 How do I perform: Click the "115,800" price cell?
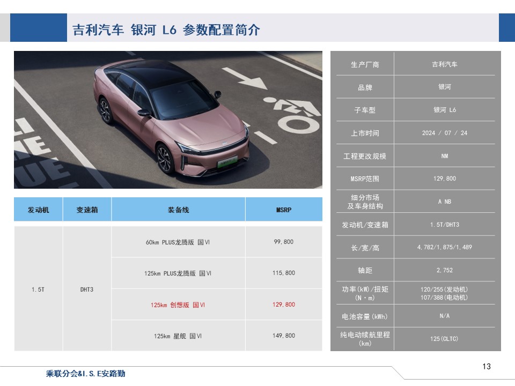coord(284,273)
